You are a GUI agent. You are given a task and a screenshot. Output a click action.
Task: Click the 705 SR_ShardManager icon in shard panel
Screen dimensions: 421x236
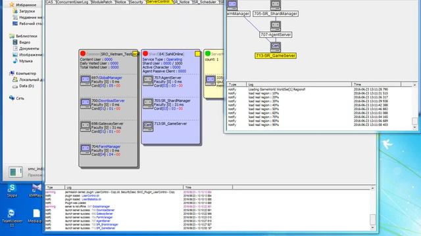148,104
